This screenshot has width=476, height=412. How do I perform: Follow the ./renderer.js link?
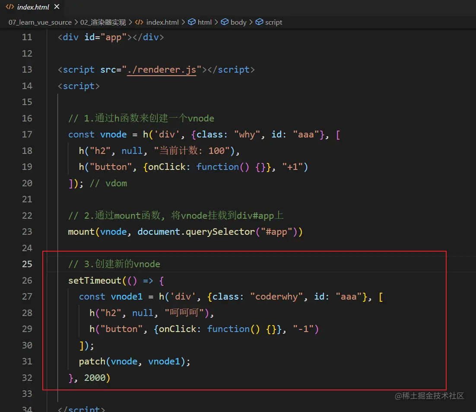(162, 70)
